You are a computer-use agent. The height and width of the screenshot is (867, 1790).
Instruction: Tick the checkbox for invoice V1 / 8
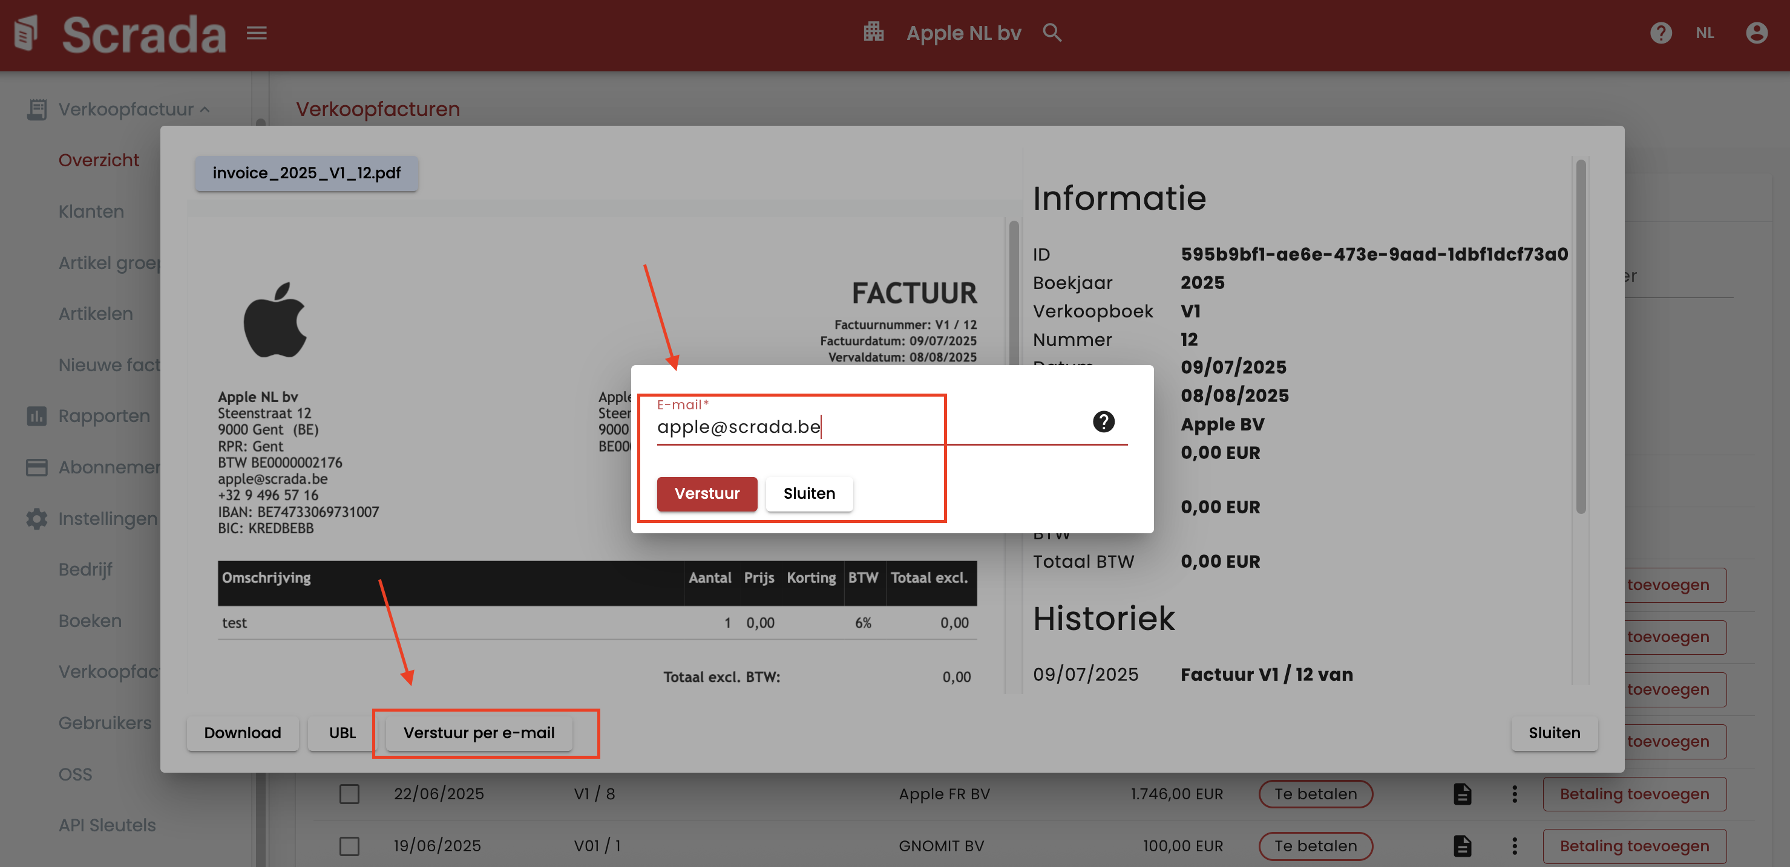[x=349, y=793]
